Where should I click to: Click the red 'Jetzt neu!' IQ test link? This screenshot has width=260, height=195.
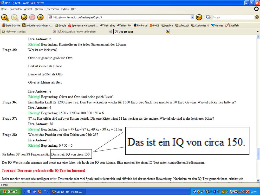pos(43,171)
